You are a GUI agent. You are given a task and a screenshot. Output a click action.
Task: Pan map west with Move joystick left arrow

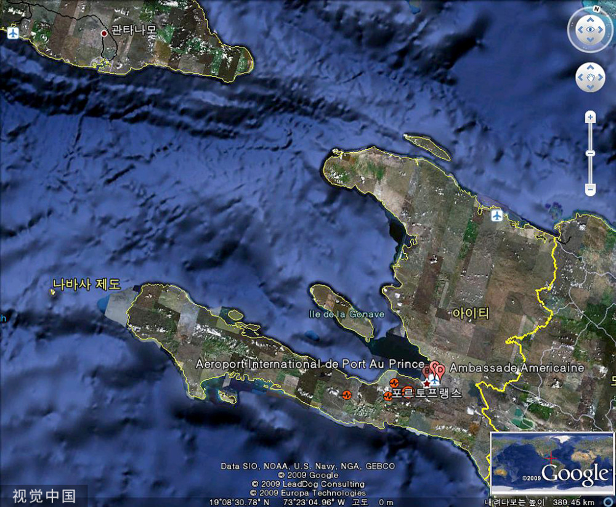[581, 78]
